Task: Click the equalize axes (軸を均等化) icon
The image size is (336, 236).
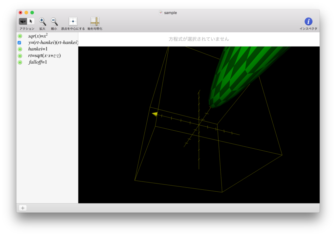Action: pos(95,21)
